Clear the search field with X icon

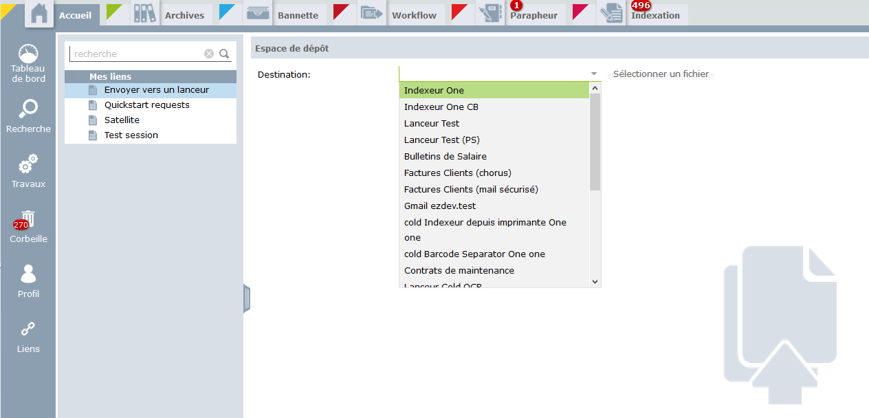(x=209, y=54)
